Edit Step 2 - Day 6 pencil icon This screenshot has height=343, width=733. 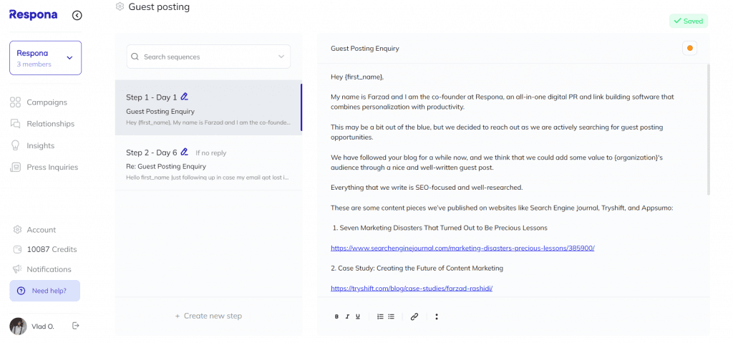(x=184, y=152)
